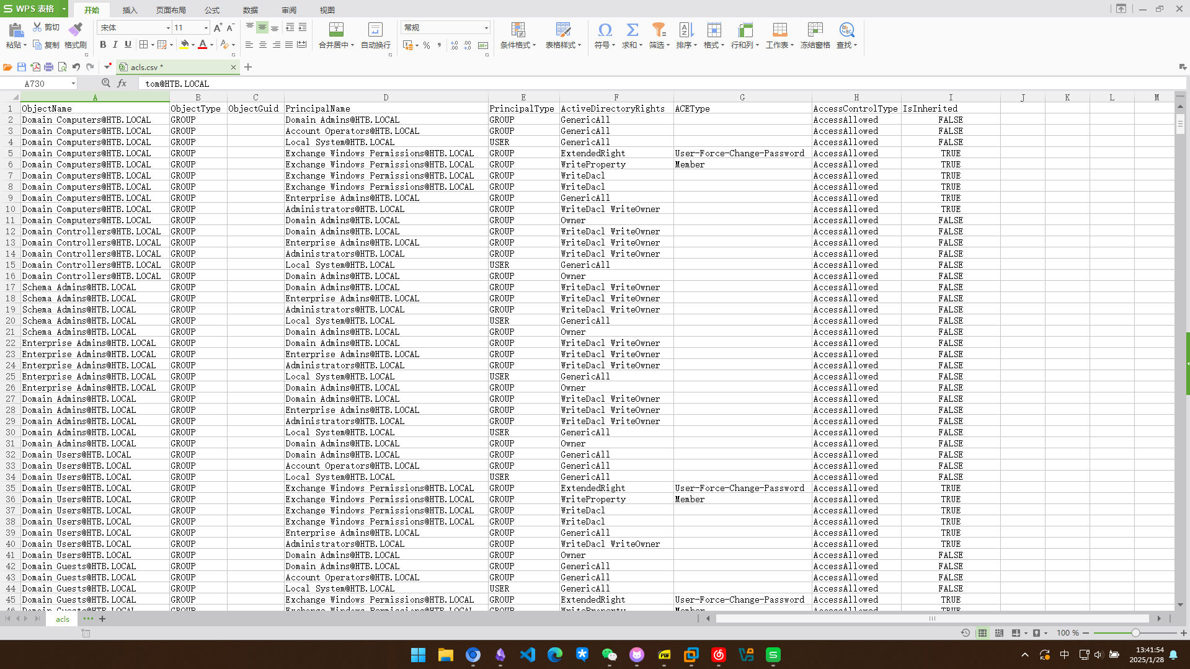The height and width of the screenshot is (669, 1190).
Task: Open the cell name box dropdown
Action: coord(73,84)
